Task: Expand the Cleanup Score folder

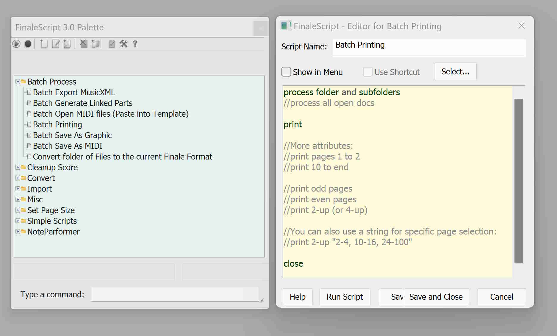Action: (18, 167)
